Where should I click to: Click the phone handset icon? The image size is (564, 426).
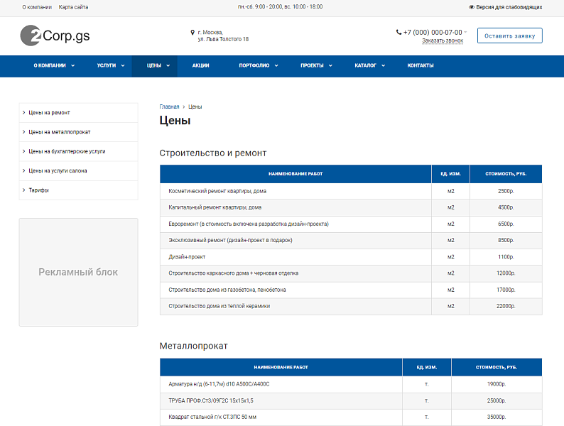[x=398, y=32]
